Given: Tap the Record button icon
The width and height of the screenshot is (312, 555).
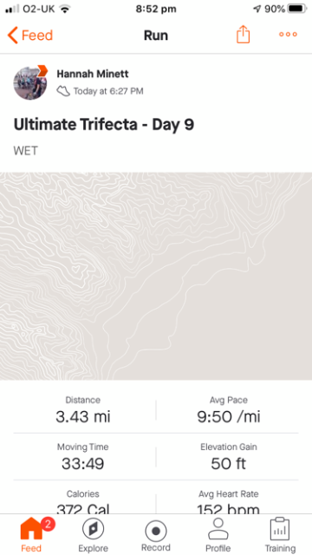Looking at the screenshot, I should tap(156, 531).
